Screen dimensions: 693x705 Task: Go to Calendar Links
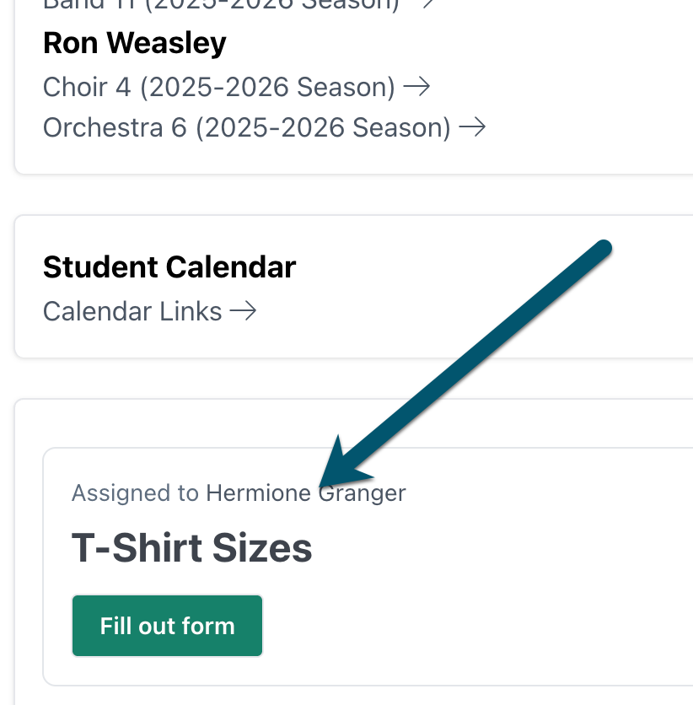(132, 312)
